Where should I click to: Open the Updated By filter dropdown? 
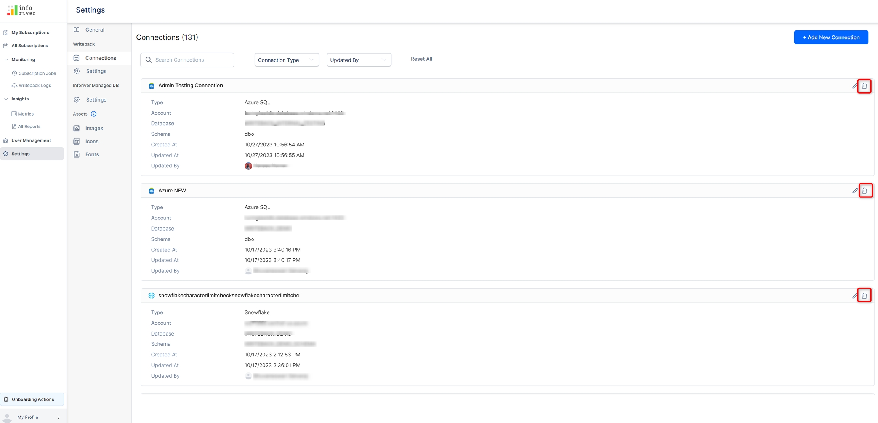click(359, 60)
